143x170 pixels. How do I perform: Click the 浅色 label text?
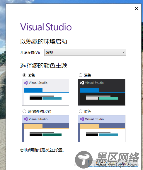coord(31,75)
